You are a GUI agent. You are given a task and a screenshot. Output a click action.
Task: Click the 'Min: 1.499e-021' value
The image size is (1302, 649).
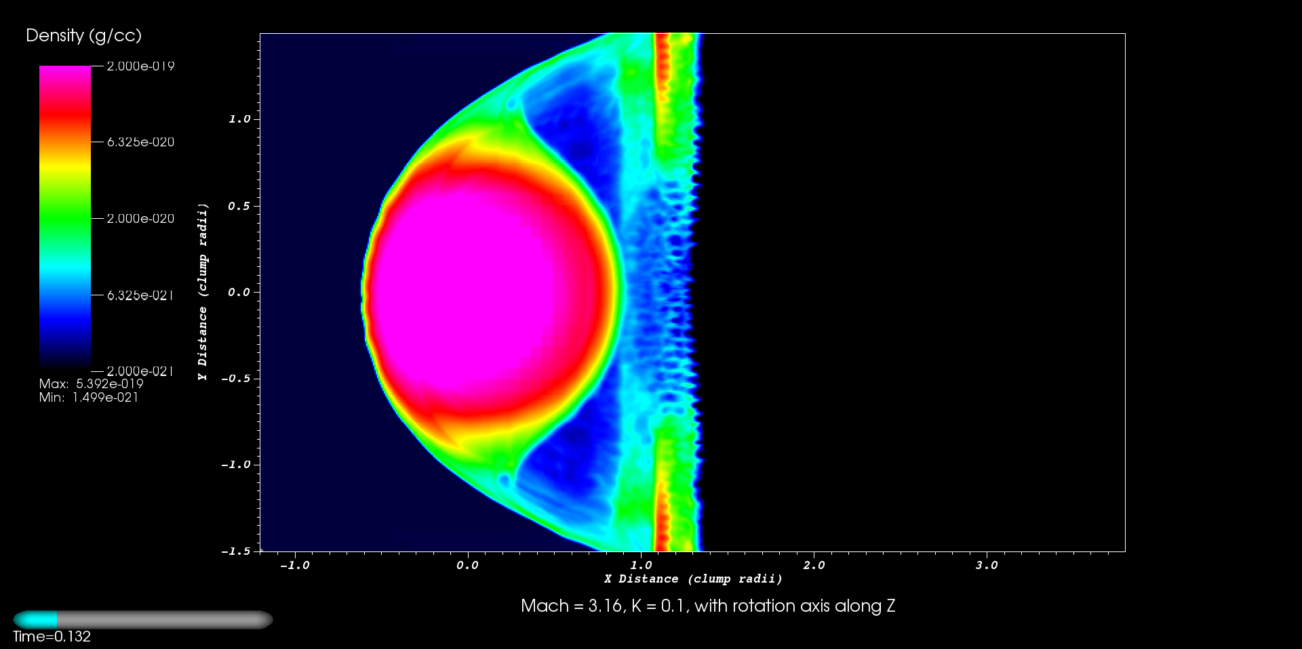[x=89, y=398]
